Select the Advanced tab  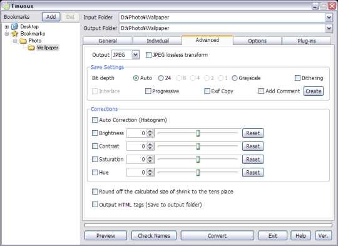[x=207, y=40]
